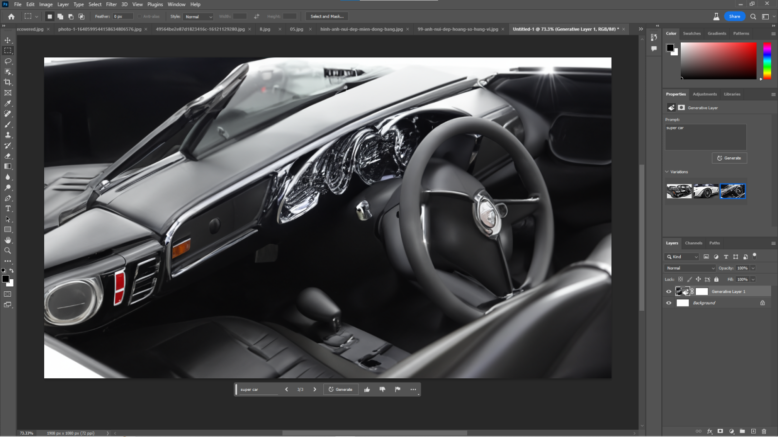Screen dimensions: 778x437
Task: Switch to the Channels tab
Action: (693, 243)
